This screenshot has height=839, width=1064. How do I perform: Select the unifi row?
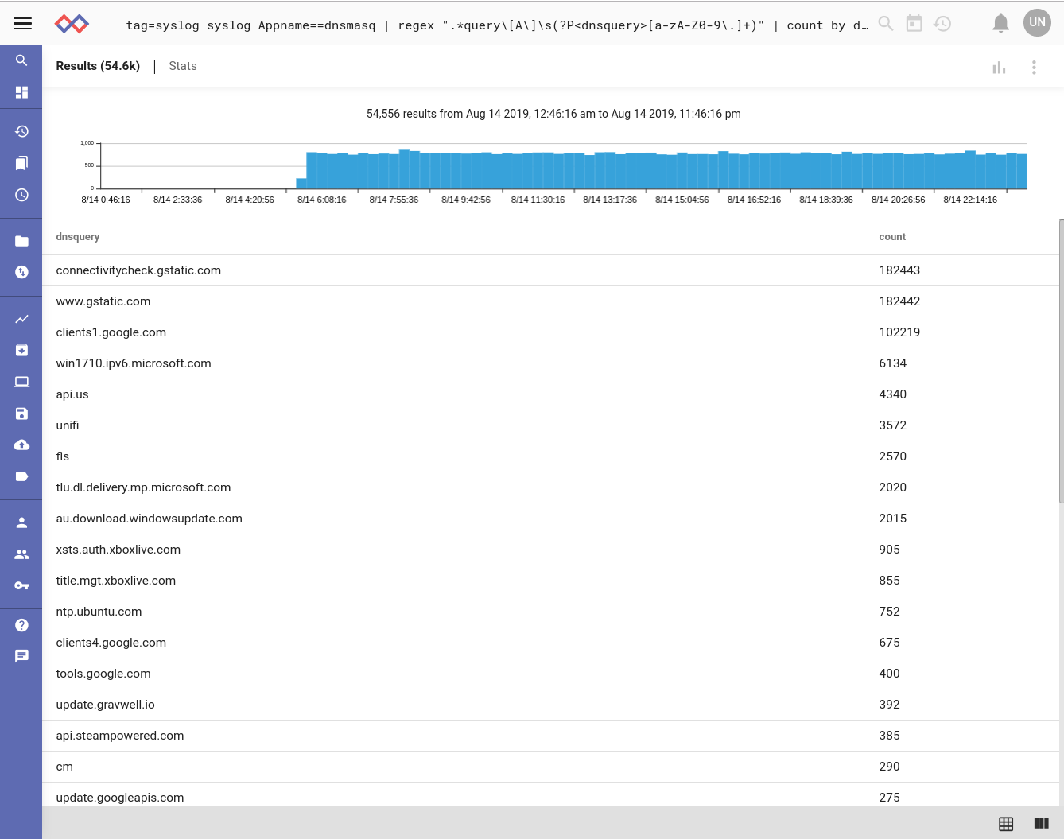click(550, 425)
